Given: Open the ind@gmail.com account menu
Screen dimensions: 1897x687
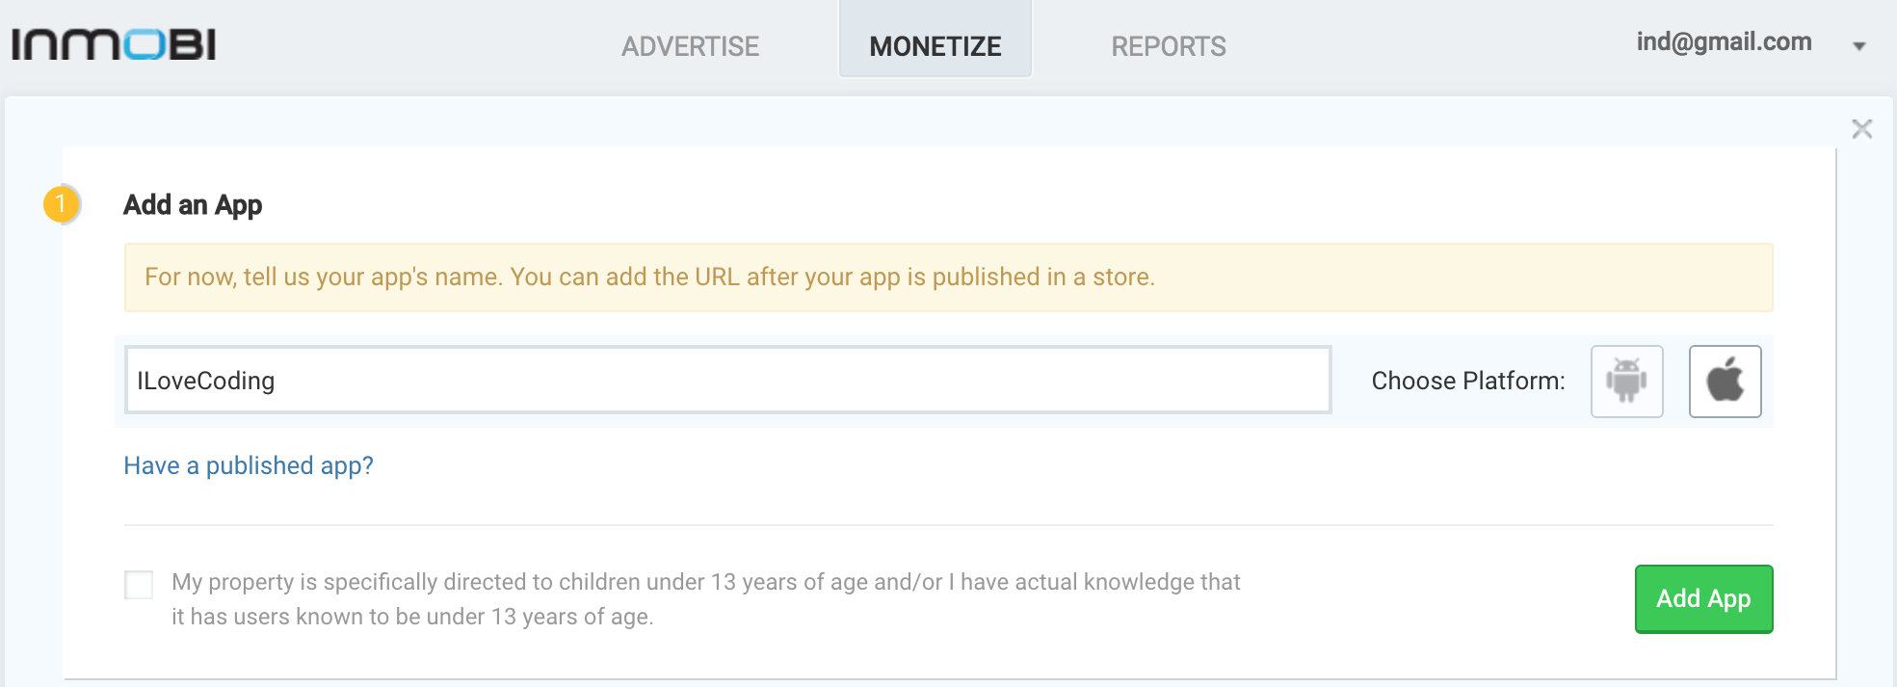Looking at the screenshot, I should click(1724, 42).
